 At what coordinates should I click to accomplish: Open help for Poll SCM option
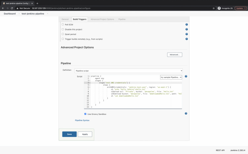click(186, 24)
